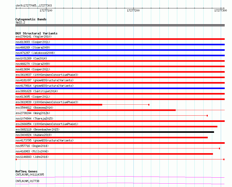
Task: Open nsv4181097 (gnomADStructuralVariants) label
Action: [x=45, y=80]
